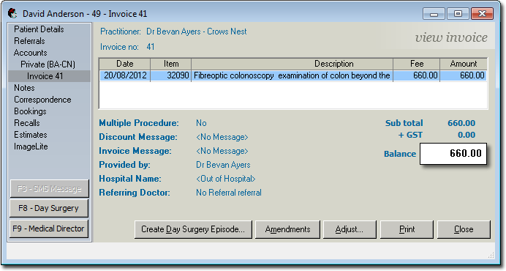Image resolution: width=506 pixels, height=271 pixels.
Task: Click the F3 - SMS Message button
Action: [49, 188]
